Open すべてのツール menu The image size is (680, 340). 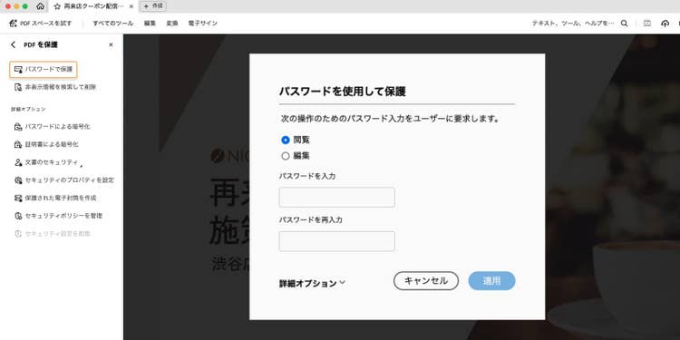(x=112, y=24)
